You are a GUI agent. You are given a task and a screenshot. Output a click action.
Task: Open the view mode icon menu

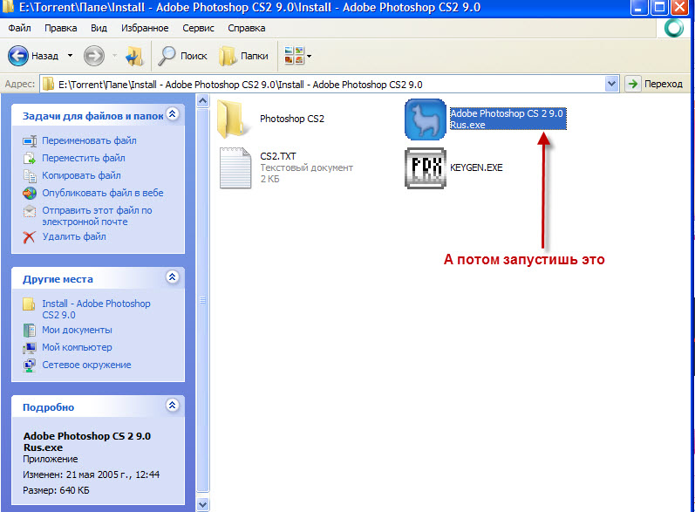coord(297,56)
